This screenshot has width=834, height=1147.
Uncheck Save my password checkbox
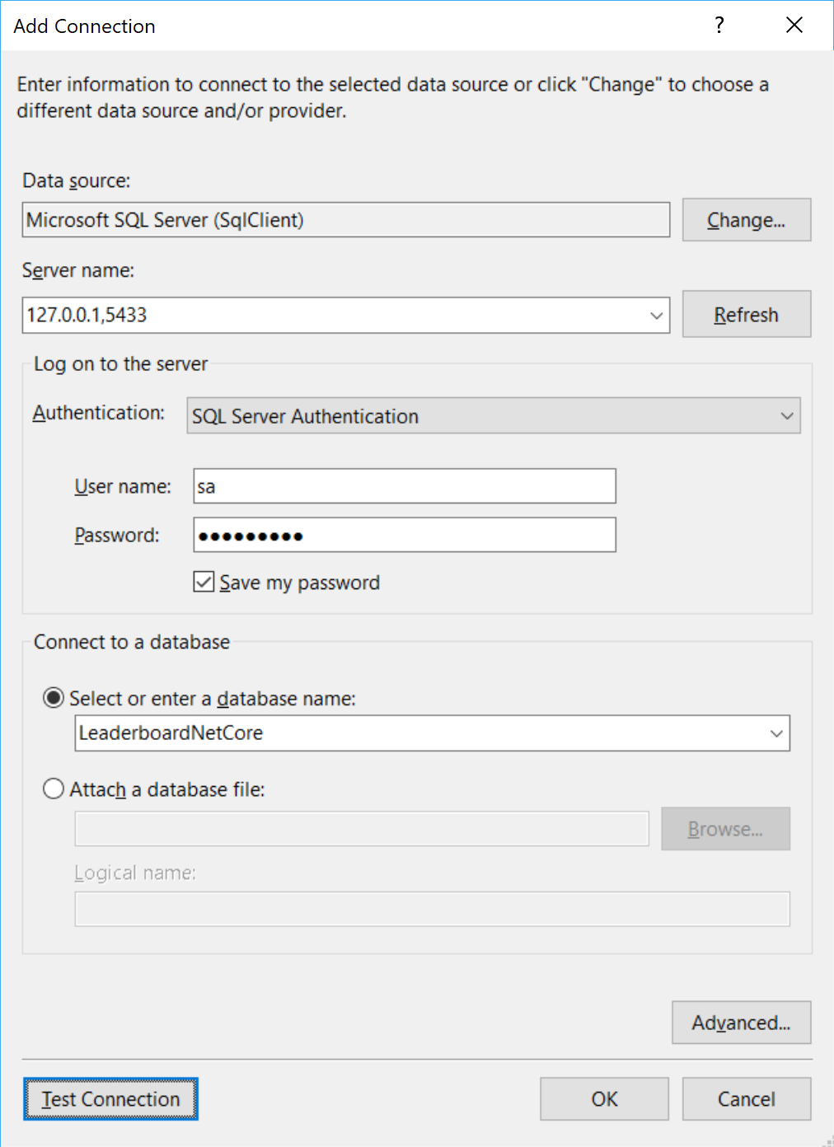click(x=204, y=583)
